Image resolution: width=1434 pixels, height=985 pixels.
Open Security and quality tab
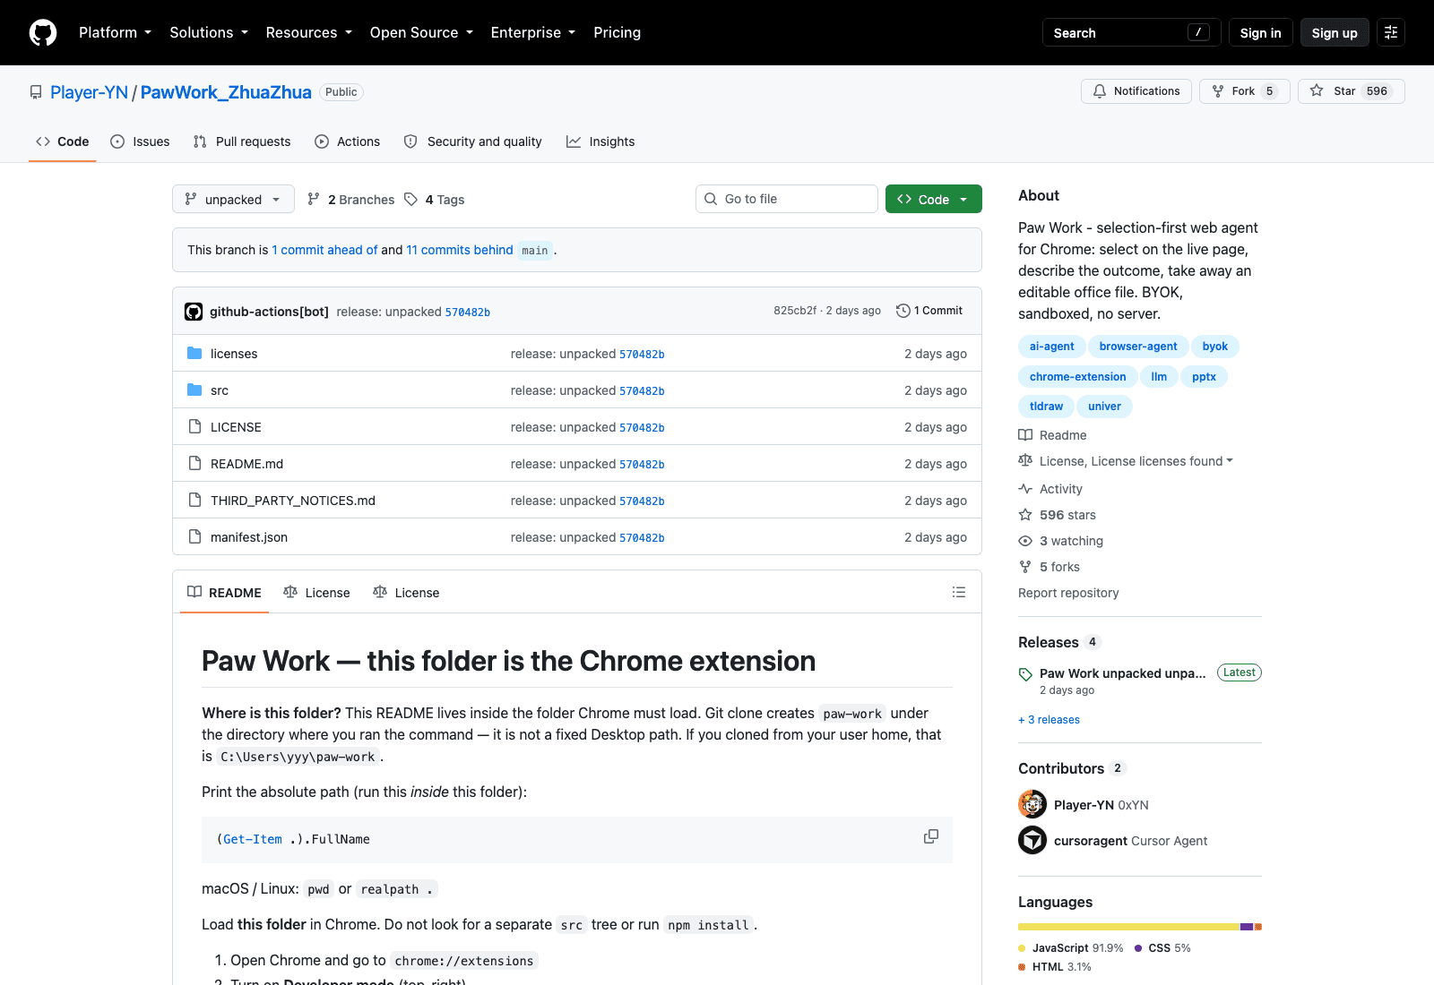pyautogui.click(x=473, y=141)
